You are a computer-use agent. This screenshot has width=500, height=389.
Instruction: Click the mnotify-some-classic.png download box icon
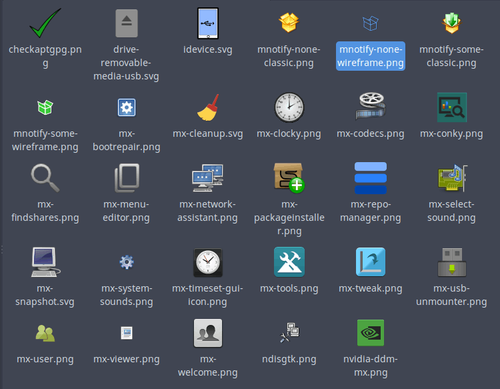coord(451,23)
